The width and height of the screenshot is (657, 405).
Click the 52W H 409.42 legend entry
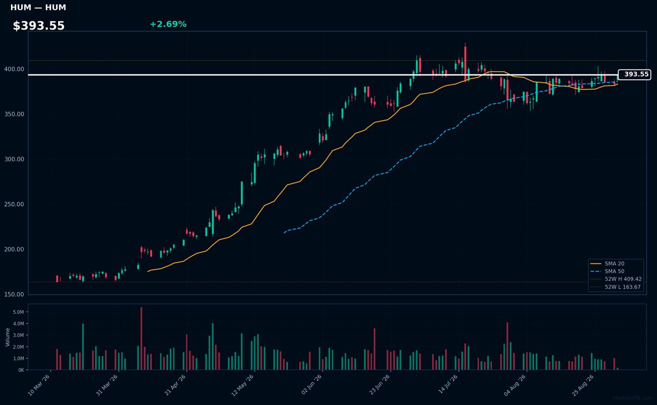click(616, 279)
